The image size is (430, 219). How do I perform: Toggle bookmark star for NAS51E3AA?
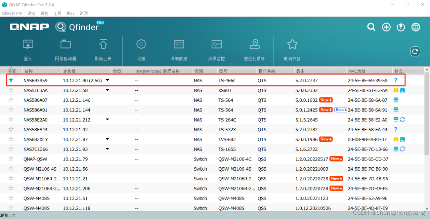11,90
